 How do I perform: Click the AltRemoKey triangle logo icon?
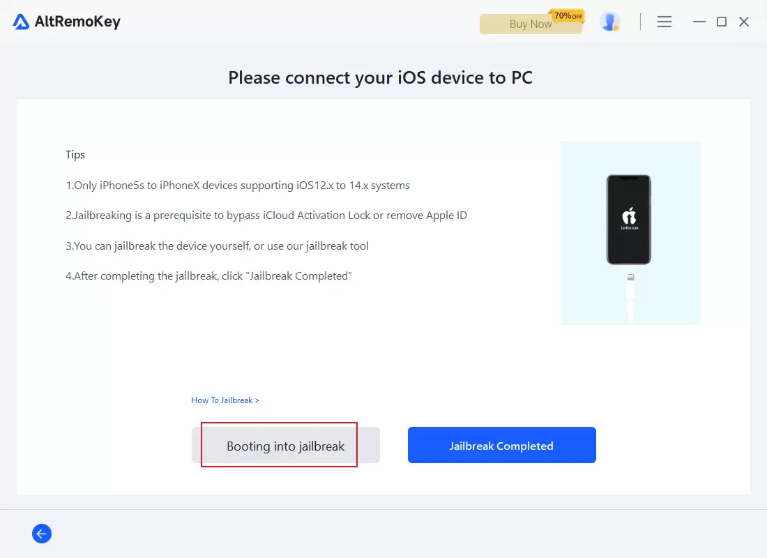click(21, 22)
